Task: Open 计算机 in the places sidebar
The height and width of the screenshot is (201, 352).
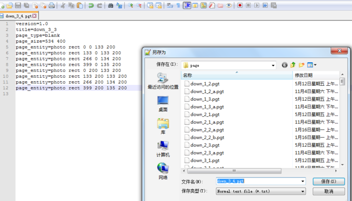Action: tap(163, 149)
